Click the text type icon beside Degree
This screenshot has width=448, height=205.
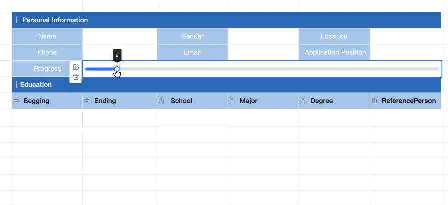click(303, 101)
